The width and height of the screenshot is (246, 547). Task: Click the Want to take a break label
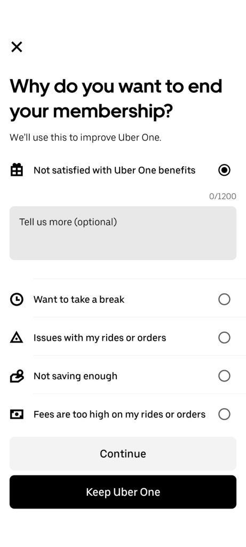[x=79, y=300]
